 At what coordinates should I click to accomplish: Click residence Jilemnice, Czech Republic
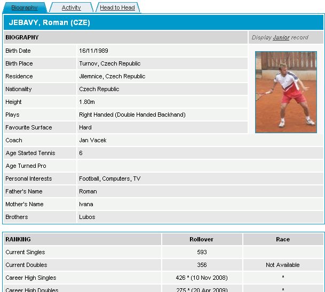point(112,76)
